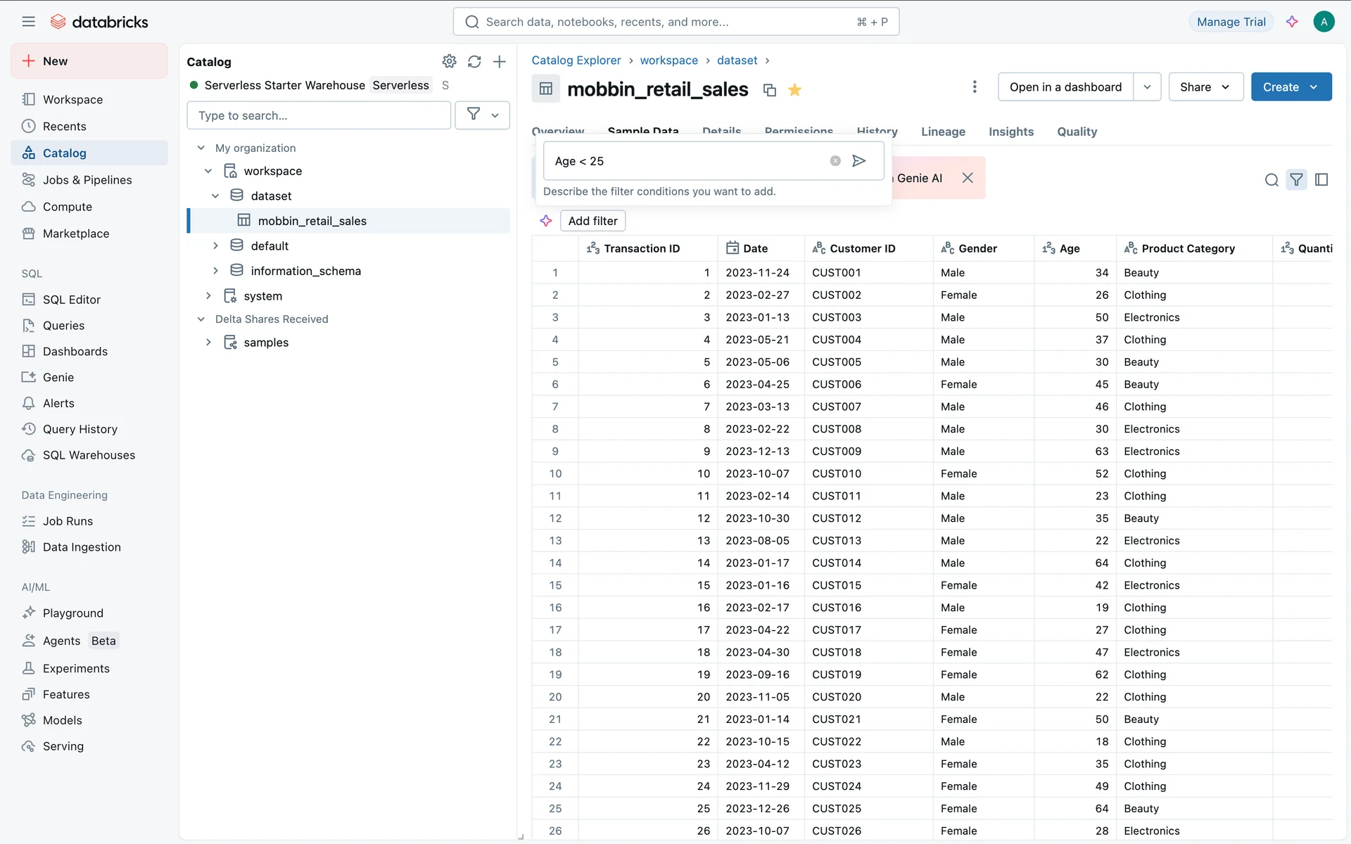Submit the Age < 25 filter with the send arrow
This screenshot has width=1351, height=844.
pyautogui.click(x=858, y=161)
